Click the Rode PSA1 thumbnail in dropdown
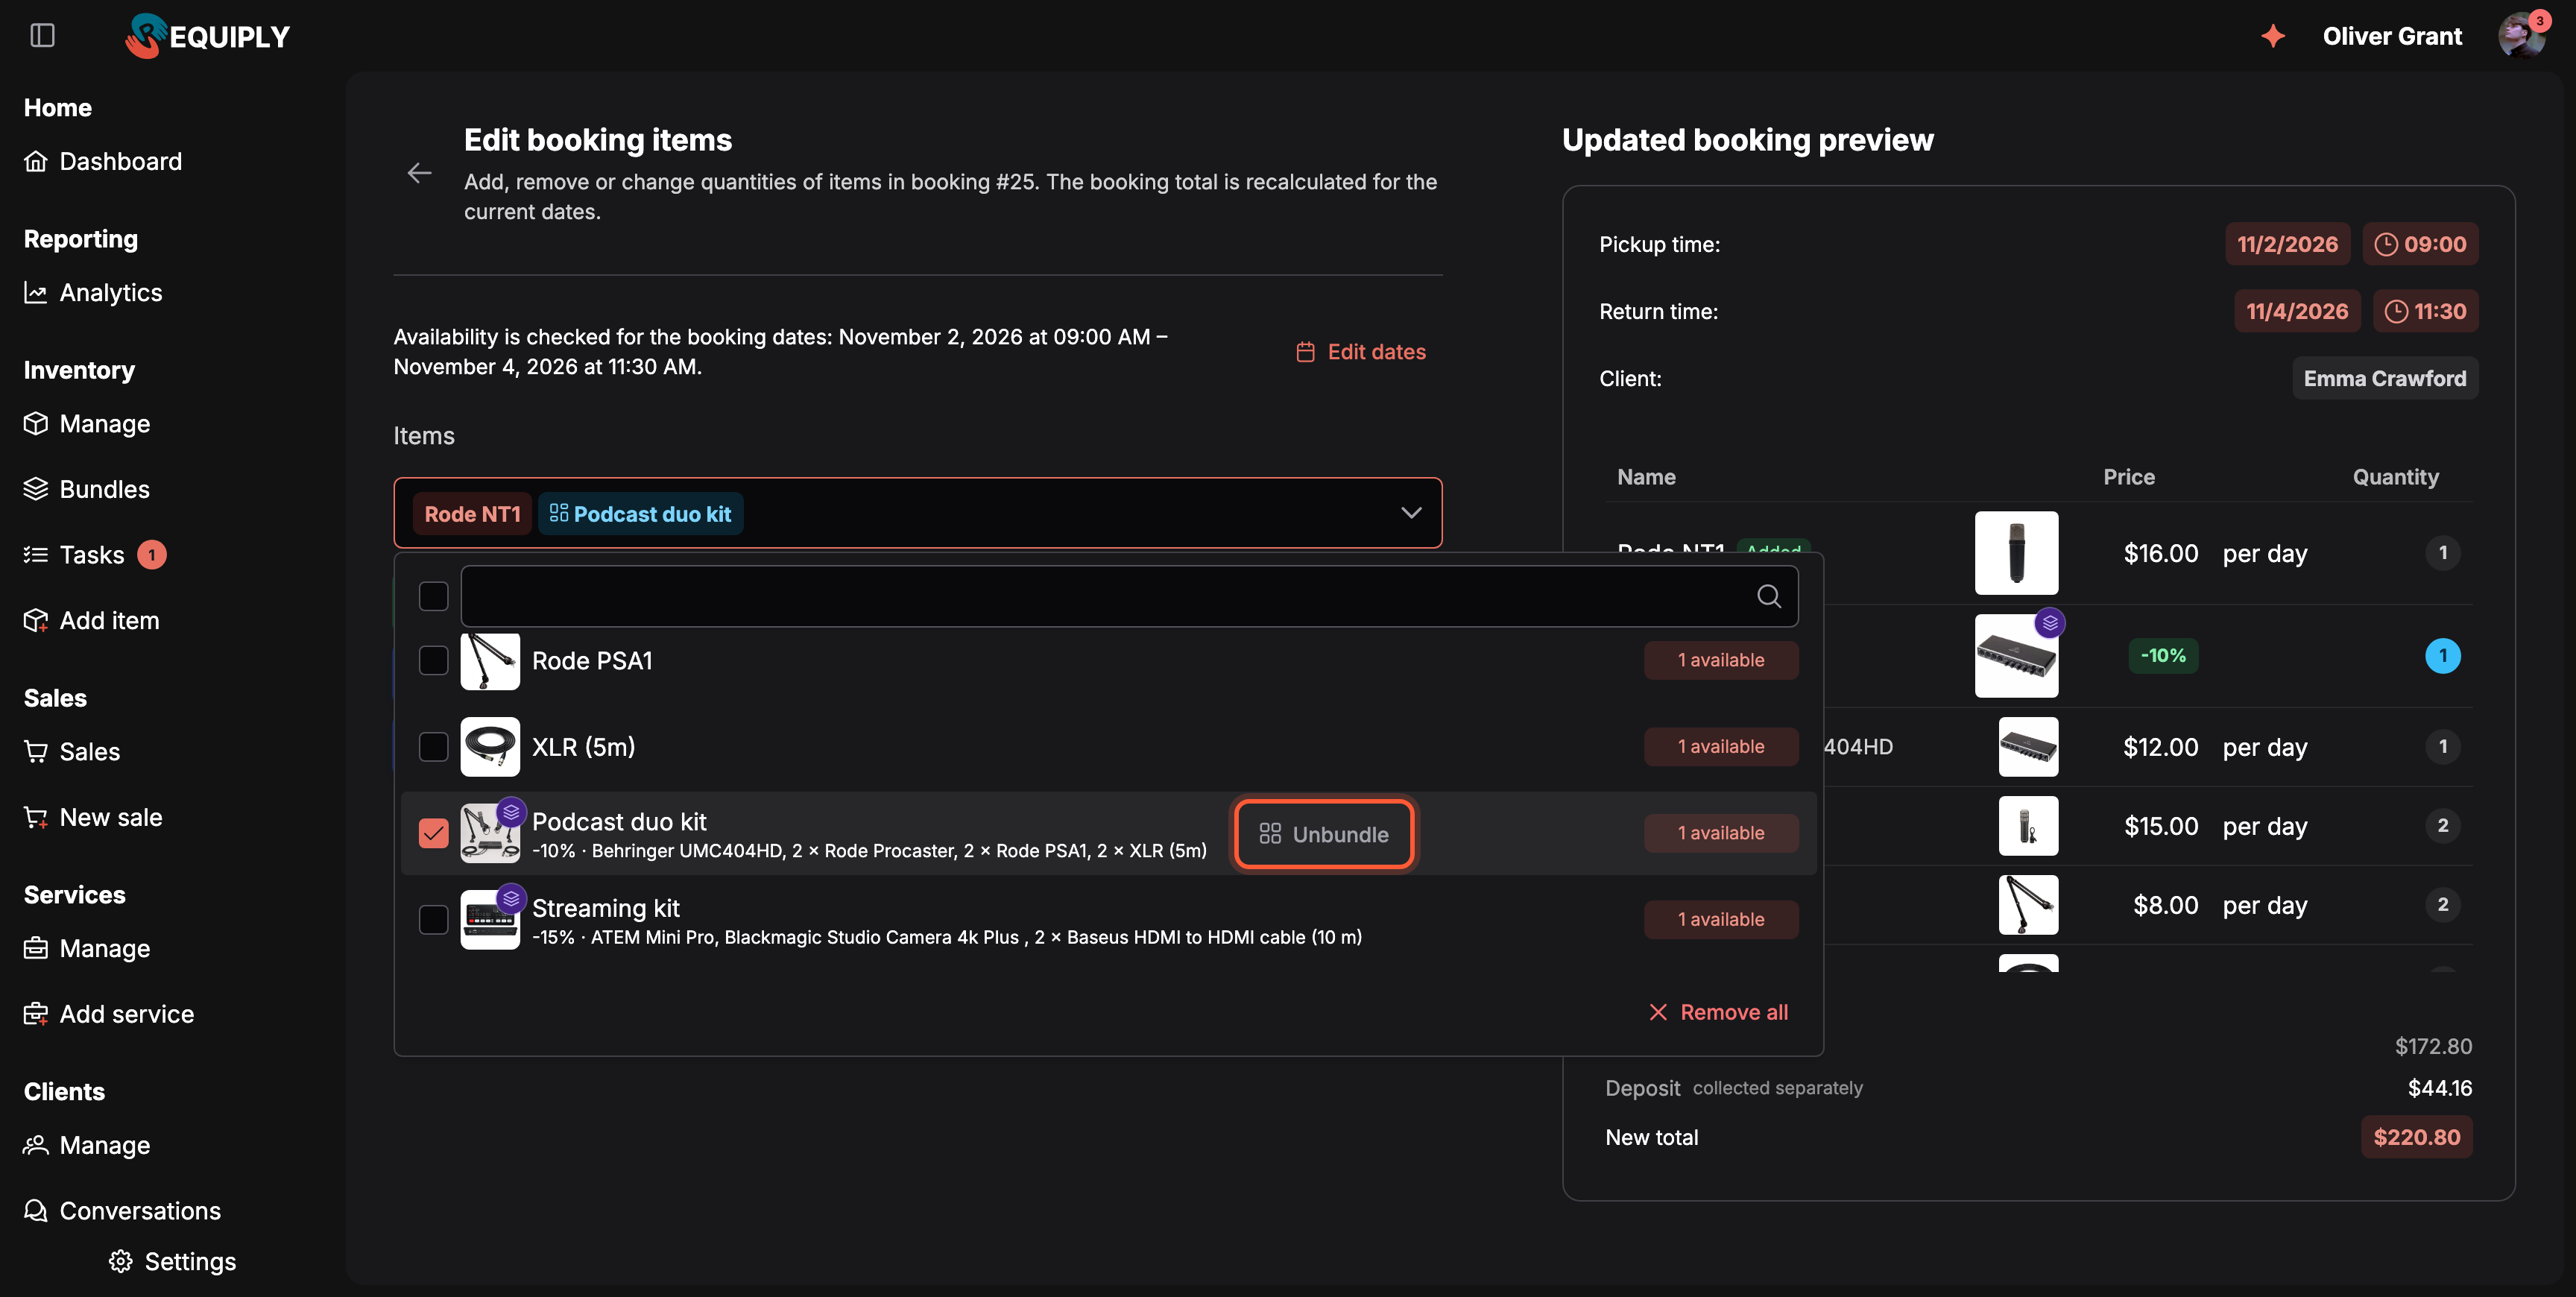 point(490,660)
